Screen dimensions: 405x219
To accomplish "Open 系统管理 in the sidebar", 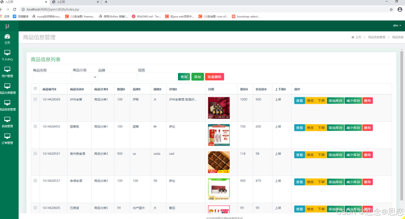I will [x=7, y=122].
